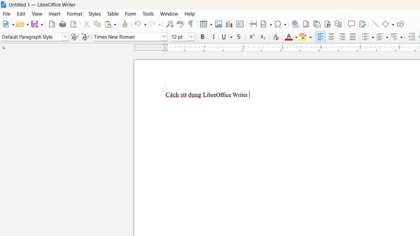Open the Styles menu
420x236 pixels.
click(94, 14)
